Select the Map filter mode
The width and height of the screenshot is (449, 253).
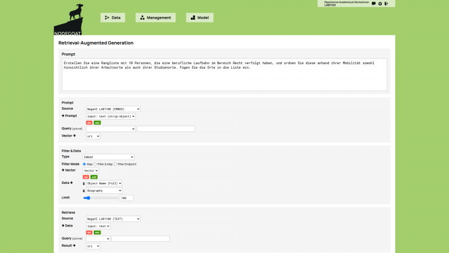coord(85,164)
